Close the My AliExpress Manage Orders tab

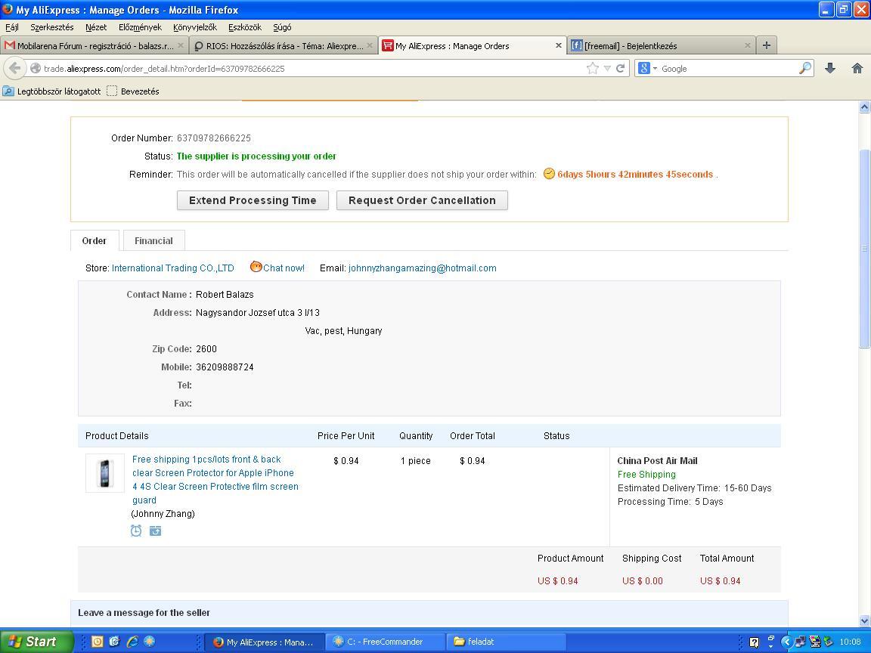tap(558, 45)
